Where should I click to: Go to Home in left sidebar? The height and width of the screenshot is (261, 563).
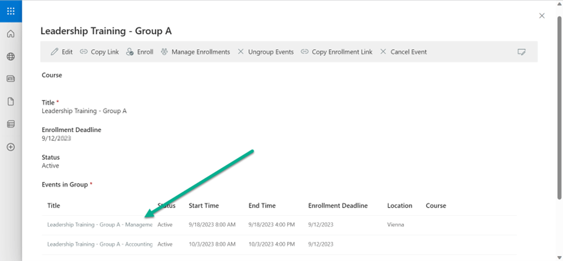[x=11, y=34]
